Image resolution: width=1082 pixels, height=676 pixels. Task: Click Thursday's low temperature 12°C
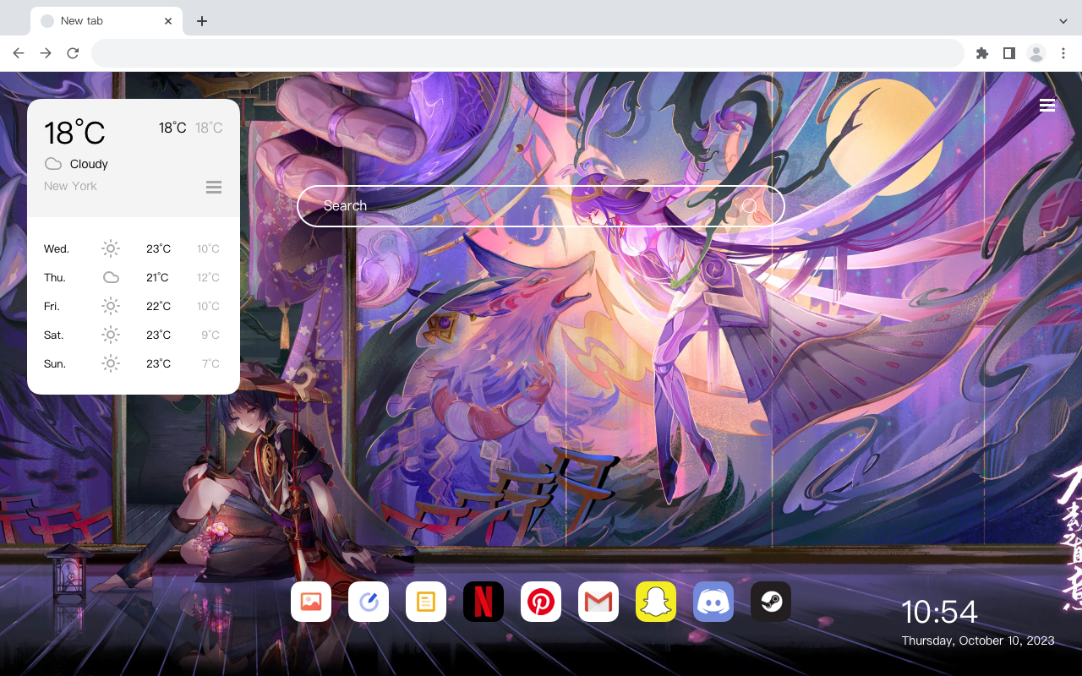coord(209,277)
